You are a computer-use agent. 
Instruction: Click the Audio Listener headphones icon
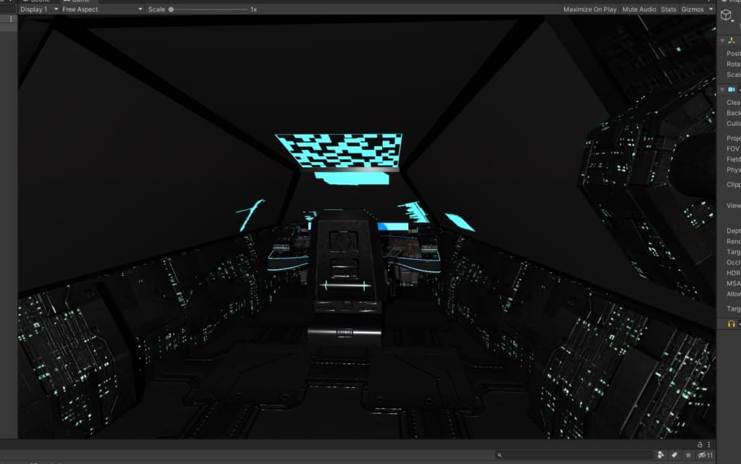[732, 324]
